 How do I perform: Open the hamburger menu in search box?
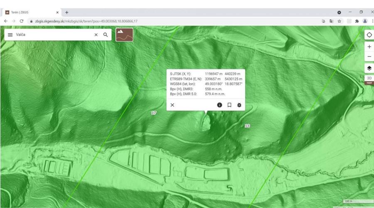tap(10, 35)
